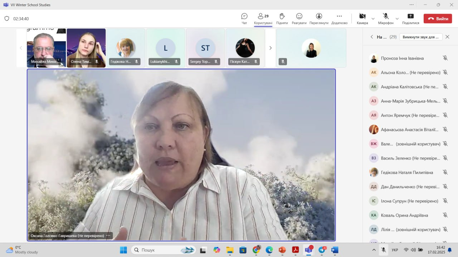The image size is (458, 257).
Task: Open File Explorer from the taskbar
Action: 229,250
